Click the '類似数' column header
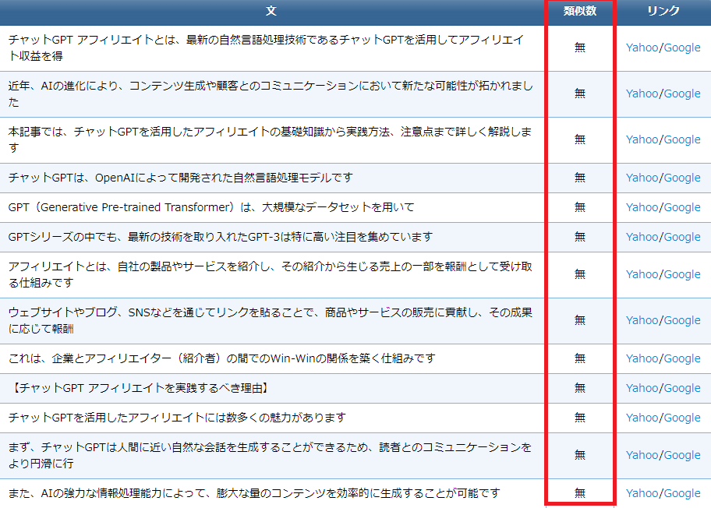 tap(580, 11)
